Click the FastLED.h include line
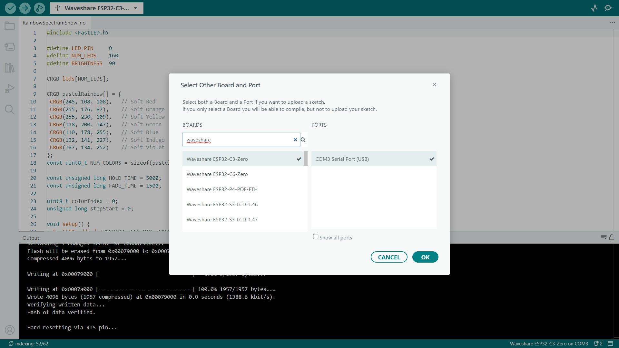Image resolution: width=619 pixels, height=348 pixels. tap(78, 33)
